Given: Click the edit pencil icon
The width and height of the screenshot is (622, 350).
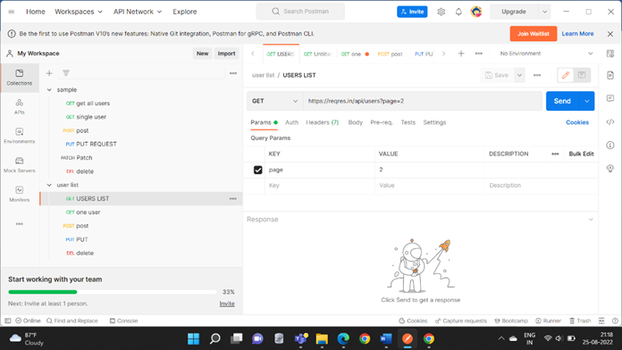Looking at the screenshot, I should tap(566, 75).
